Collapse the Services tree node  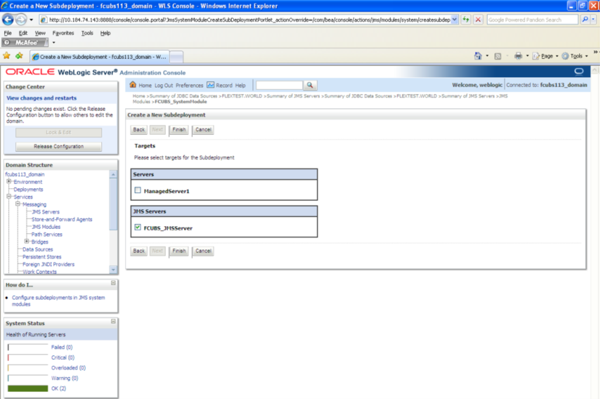coord(9,197)
